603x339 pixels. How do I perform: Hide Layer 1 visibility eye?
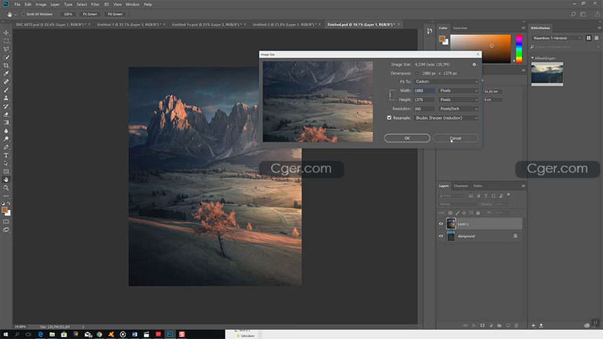[x=441, y=224]
